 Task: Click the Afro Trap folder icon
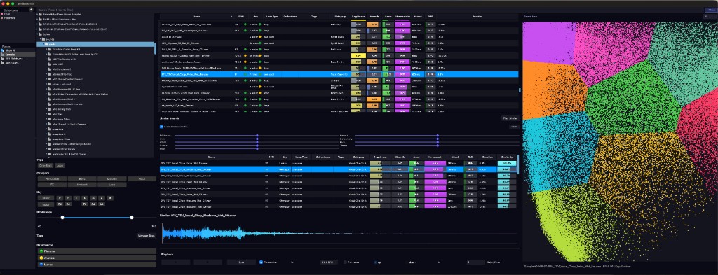pos(49,114)
